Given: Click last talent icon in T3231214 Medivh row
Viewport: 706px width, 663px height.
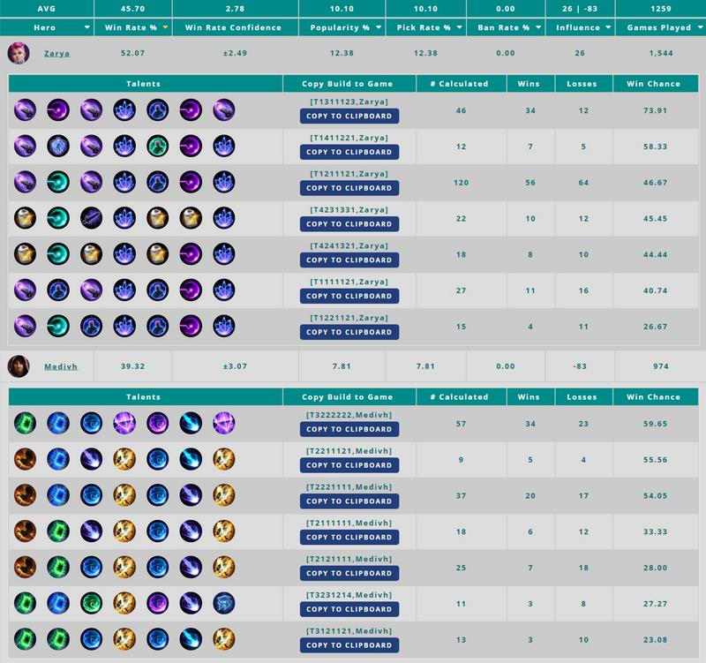Looking at the screenshot, I should [224, 604].
